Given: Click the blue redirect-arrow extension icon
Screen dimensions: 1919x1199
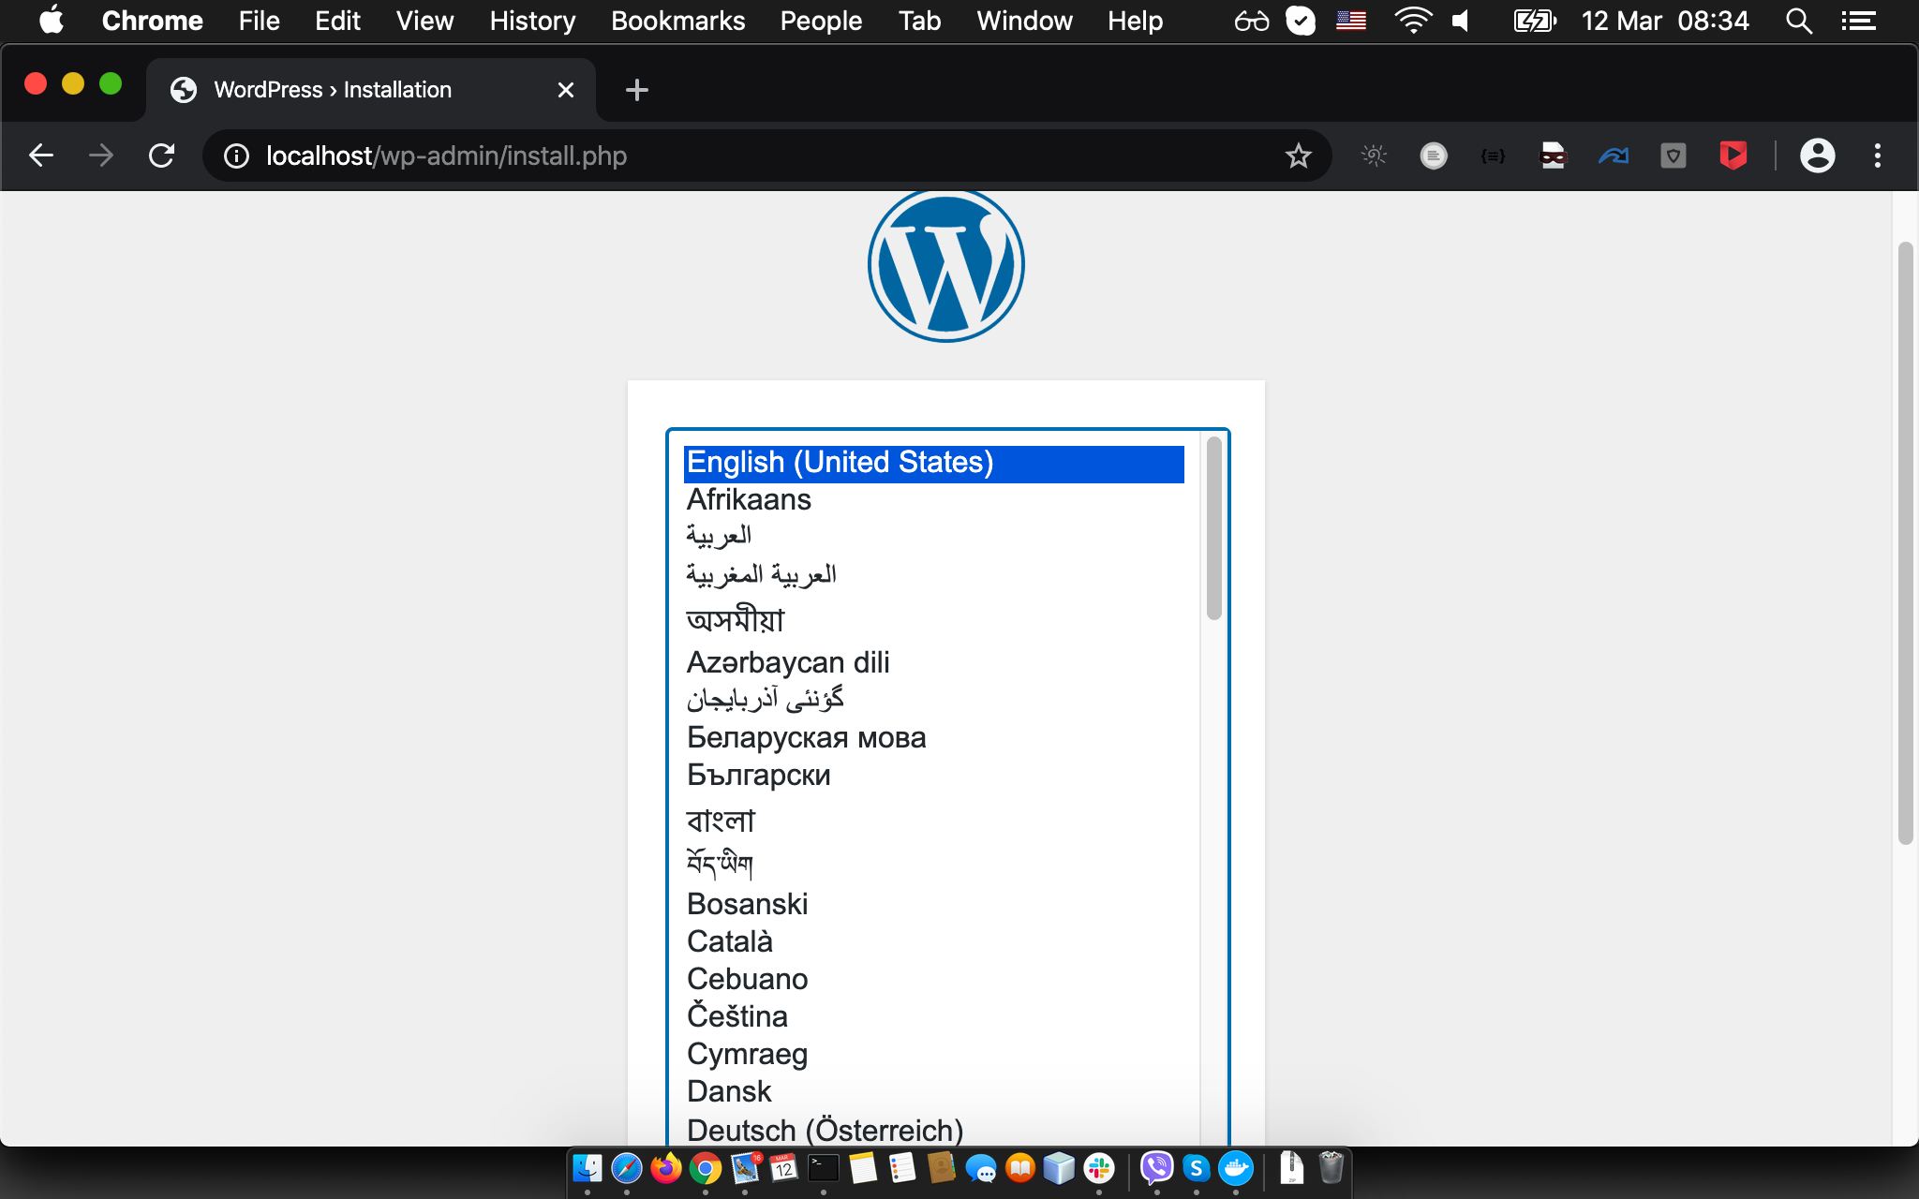Looking at the screenshot, I should click(x=1614, y=155).
